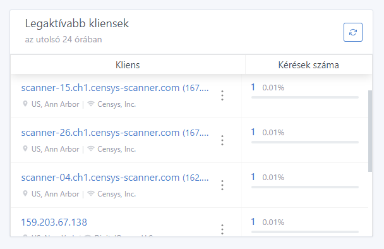This screenshot has height=249, width=384.
Task: Click request count 1 for 159.203.67.138
Action: click(x=253, y=222)
